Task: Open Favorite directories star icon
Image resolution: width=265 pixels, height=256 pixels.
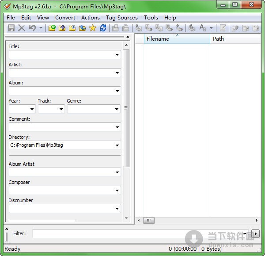Action: point(93,28)
